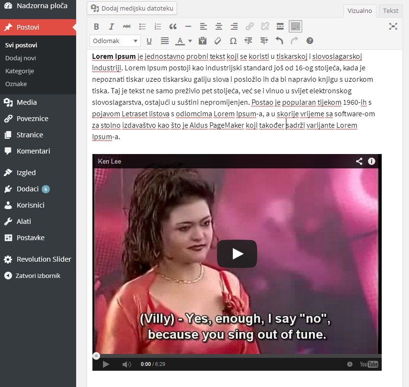Show video info icon
Image resolution: width=409 pixels, height=387 pixels.
coord(372,161)
